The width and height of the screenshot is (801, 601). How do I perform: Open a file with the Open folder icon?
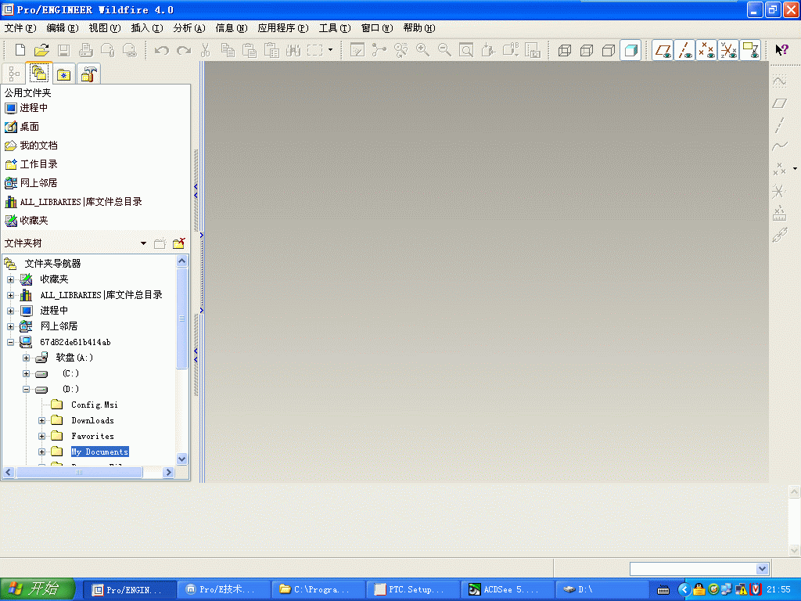pos(41,49)
